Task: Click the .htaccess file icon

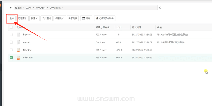Action: coord(19,34)
